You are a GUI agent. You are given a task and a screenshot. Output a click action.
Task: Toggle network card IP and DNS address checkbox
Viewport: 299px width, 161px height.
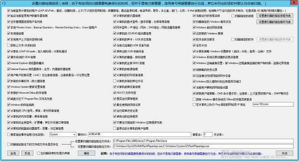[x=115, y=28]
